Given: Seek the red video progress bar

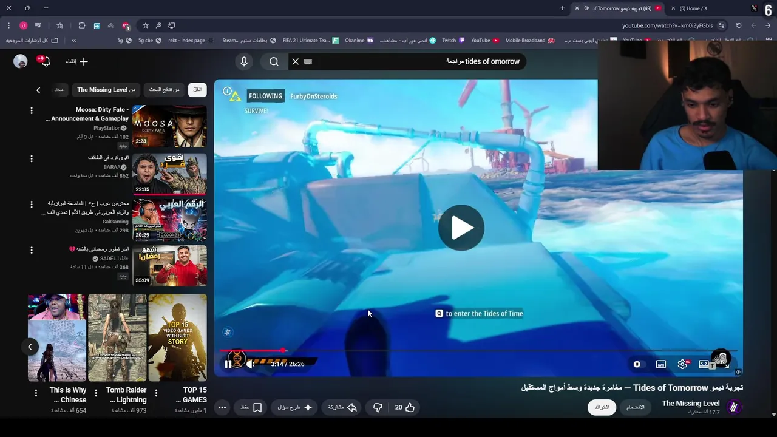Looking at the screenshot, I should click(478, 350).
